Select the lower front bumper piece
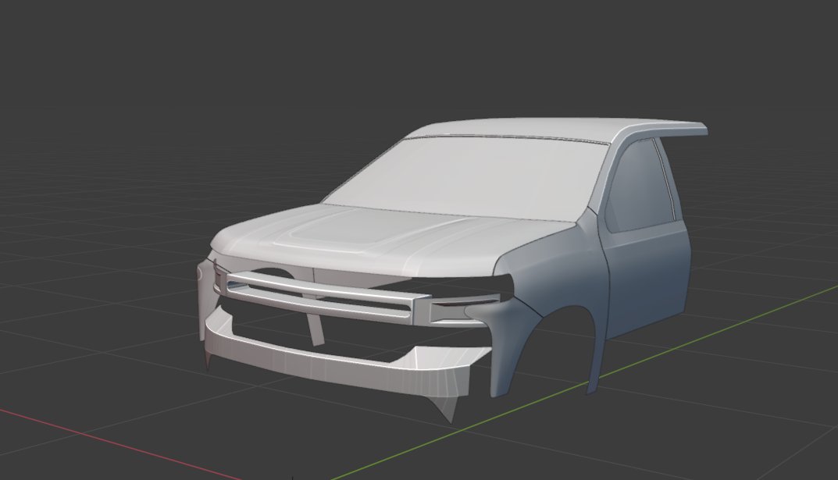This screenshot has height=480, width=838. point(342,366)
